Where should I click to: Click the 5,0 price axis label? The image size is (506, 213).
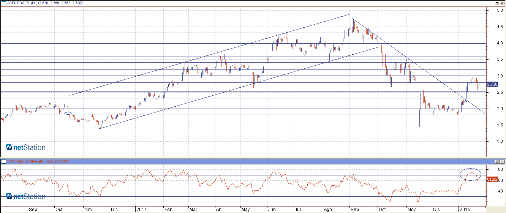click(500, 11)
